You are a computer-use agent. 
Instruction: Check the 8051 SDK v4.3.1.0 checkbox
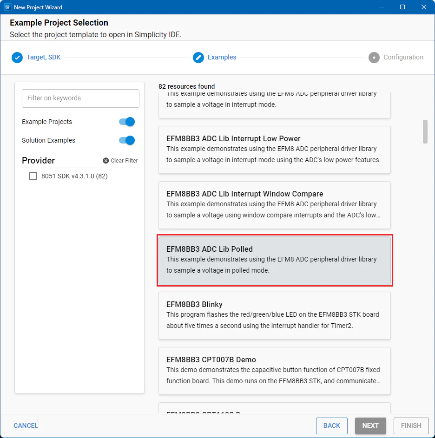(33, 176)
